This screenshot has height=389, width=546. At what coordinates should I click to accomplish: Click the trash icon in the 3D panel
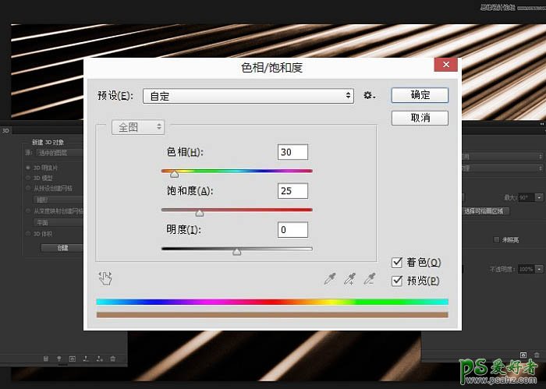(113, 359)
